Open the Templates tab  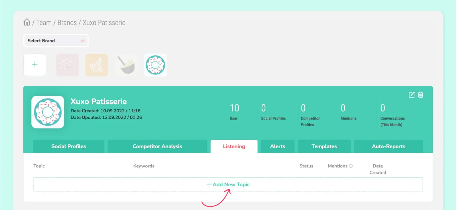pyautogui.click(x=324, y=146)
